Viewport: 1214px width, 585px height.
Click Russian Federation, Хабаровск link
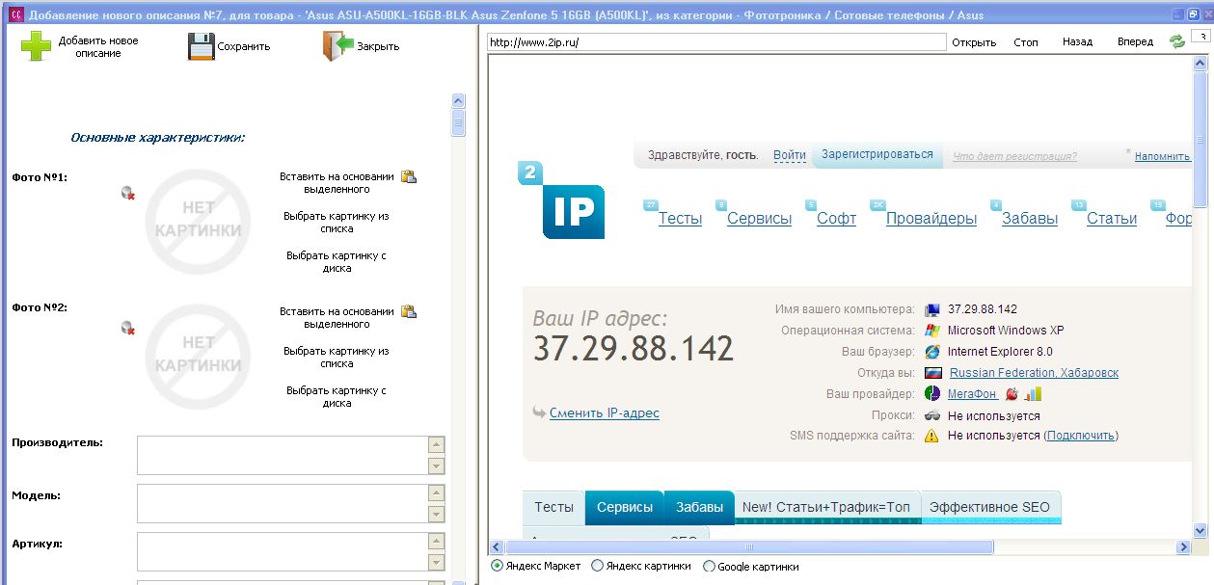pyautogui.click(x=1034, y=373)
